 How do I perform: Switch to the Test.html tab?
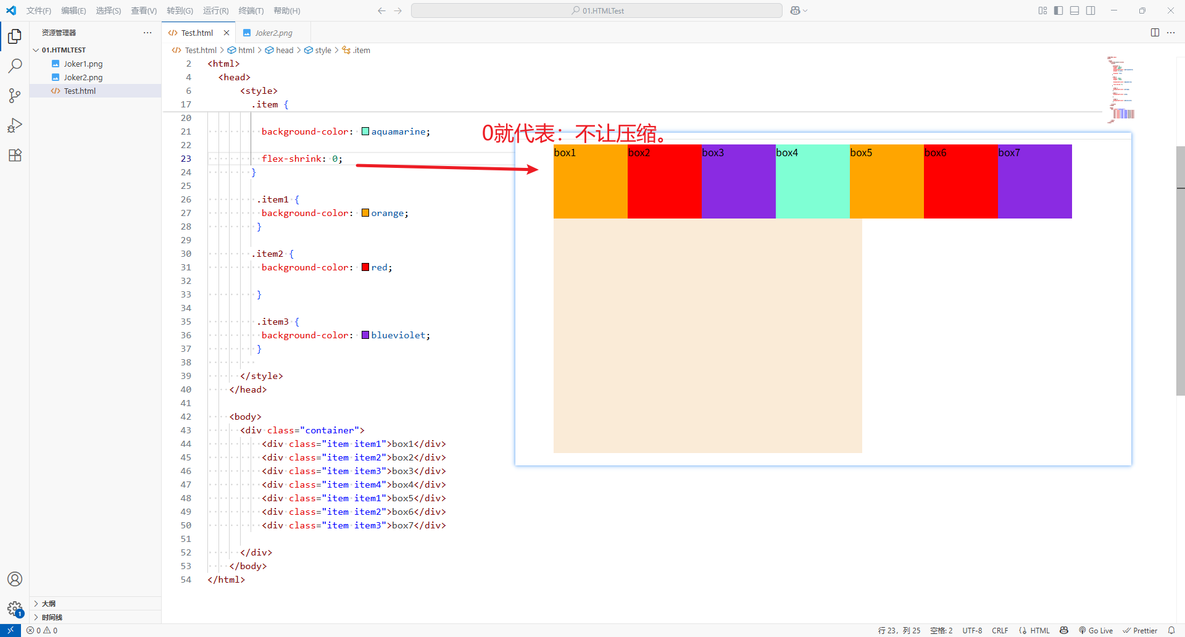coord(197,33)
